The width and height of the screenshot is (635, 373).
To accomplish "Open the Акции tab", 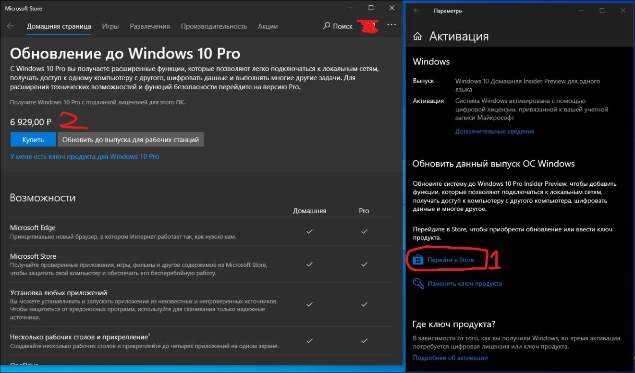I will (x=268, y=26).
